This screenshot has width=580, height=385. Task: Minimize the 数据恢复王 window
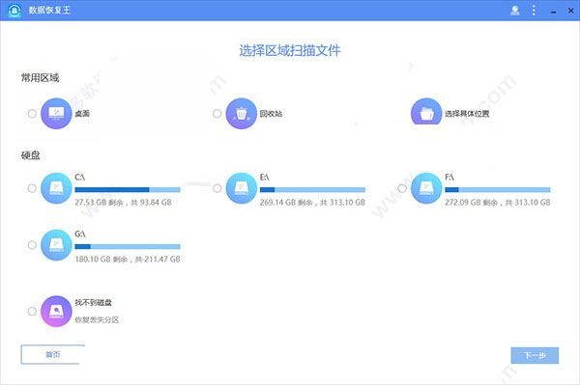553,13
